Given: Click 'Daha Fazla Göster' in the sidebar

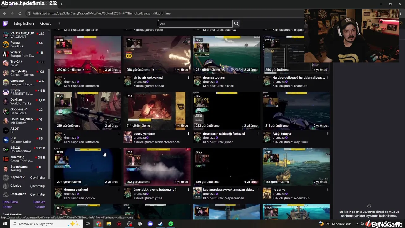Looking at the screenshot, I should click(10, 205).
